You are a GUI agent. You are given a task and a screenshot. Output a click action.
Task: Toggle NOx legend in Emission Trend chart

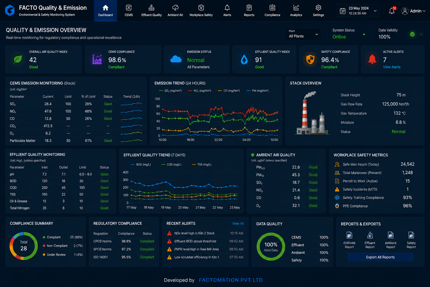200,91
